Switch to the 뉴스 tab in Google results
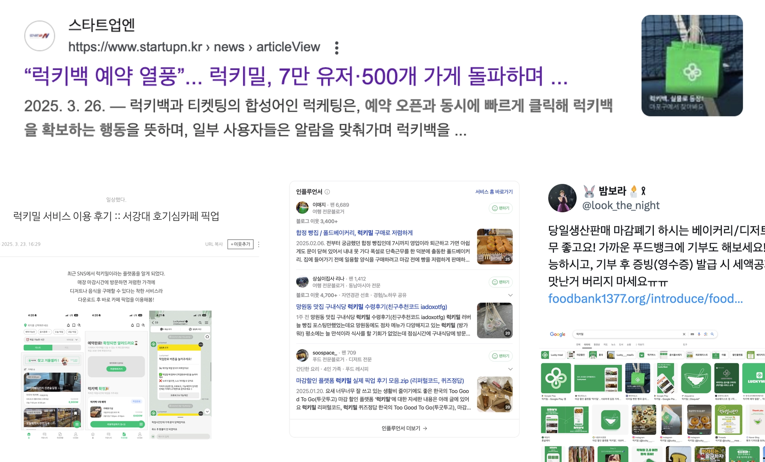 (613, 344)
